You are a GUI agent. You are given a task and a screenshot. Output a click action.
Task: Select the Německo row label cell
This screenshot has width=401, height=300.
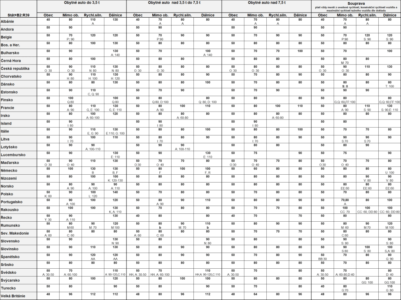[x=18, y=171]
